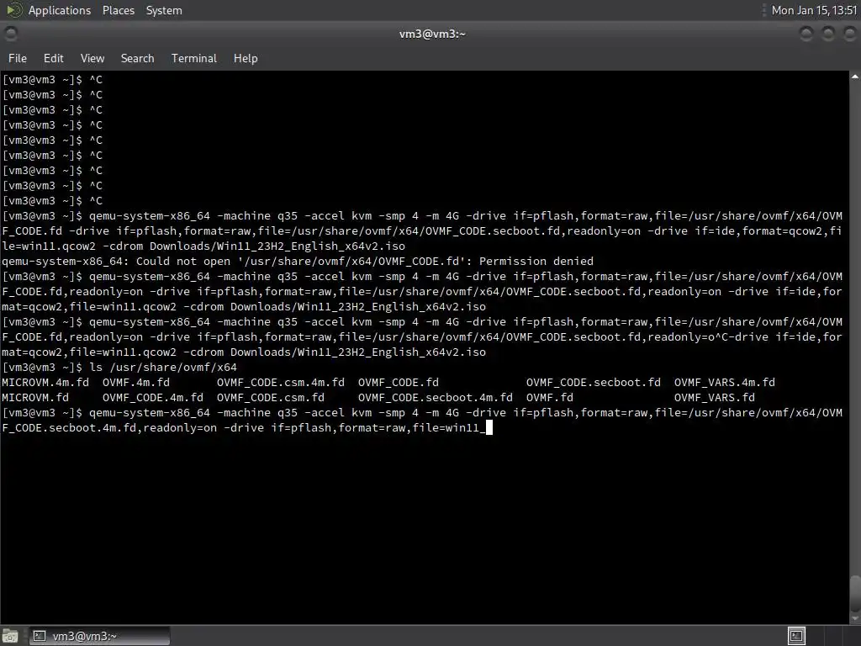Click OVMF_VARS.fd in the listing
Image resolution: width=861 pixels, height=646 pixels.
[715, 397]
